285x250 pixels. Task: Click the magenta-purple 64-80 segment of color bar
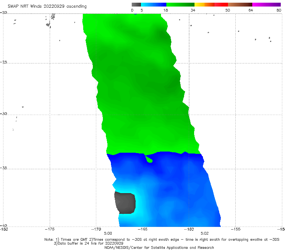pos(267,5)
